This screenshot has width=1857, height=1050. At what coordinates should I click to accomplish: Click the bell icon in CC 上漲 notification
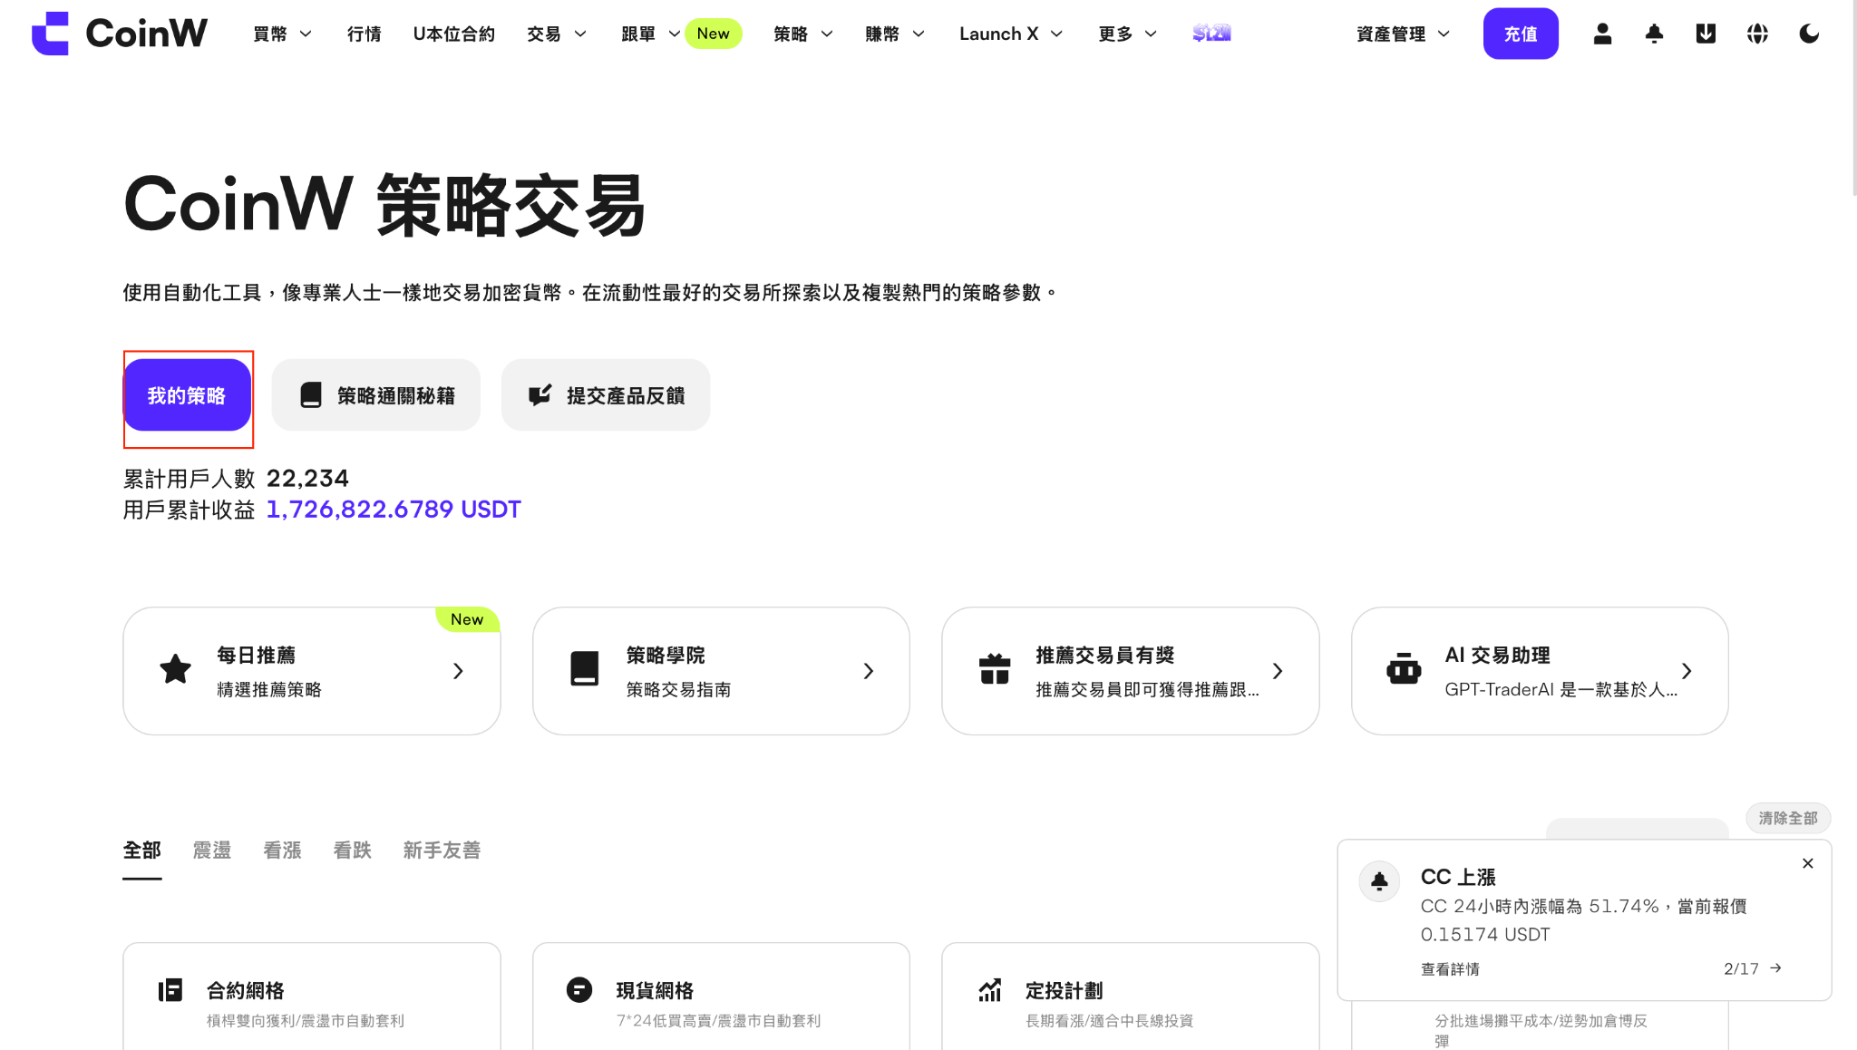click(1380, 880)
